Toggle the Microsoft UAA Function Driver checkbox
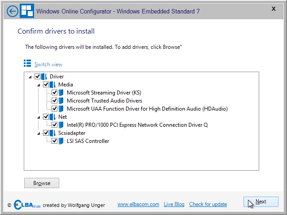Screen dimensions: 287x215 [x=54, y=108]
